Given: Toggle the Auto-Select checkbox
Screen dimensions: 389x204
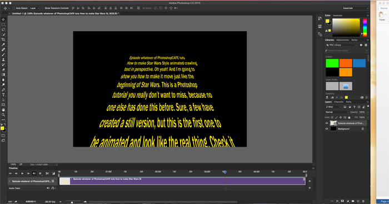Looking at the screenshot, I should 14,8.
